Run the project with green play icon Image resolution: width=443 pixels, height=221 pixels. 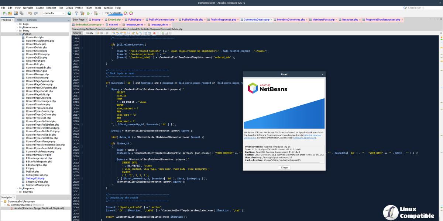pos(88,13)
